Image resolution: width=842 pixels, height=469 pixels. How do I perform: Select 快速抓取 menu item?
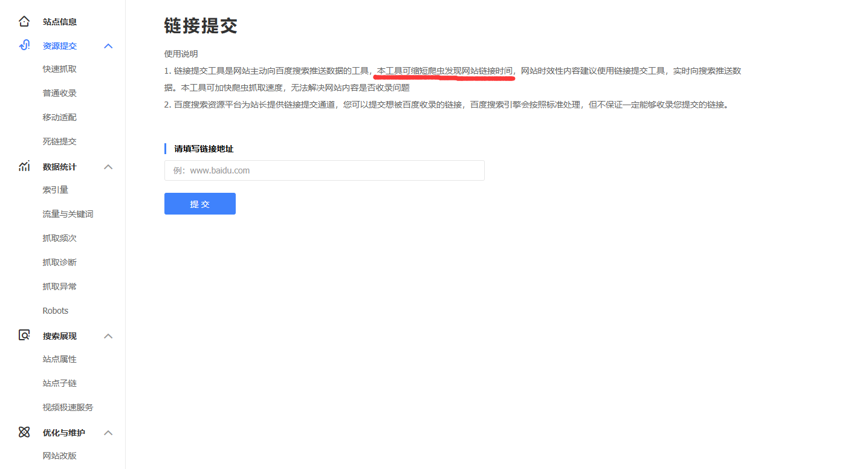(60, 69)
